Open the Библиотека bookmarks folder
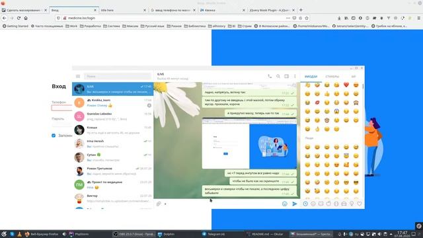 pyautogui.click(x=195, y=26)
